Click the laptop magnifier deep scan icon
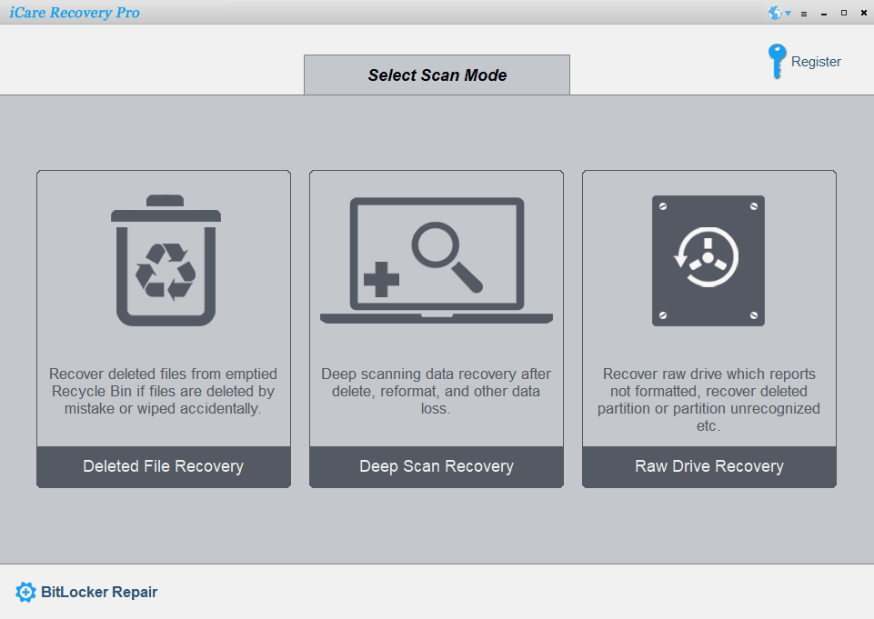The image size is (874, 619). click(437, 261)
